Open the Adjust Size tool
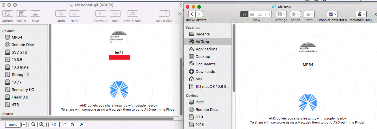Screen dimensions: 377x129 click(x=164, y=14)
